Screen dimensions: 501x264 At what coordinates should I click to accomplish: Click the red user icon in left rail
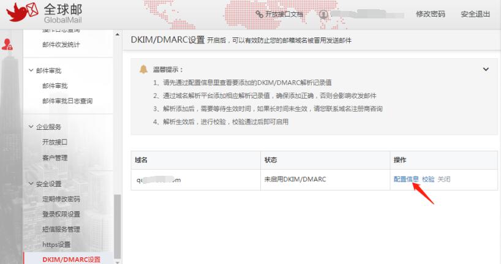7,44
